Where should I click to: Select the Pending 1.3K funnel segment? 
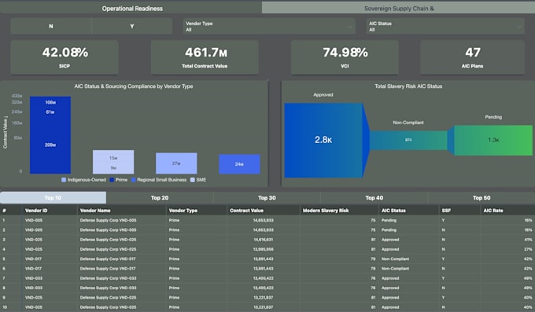[x=493, y=140]
